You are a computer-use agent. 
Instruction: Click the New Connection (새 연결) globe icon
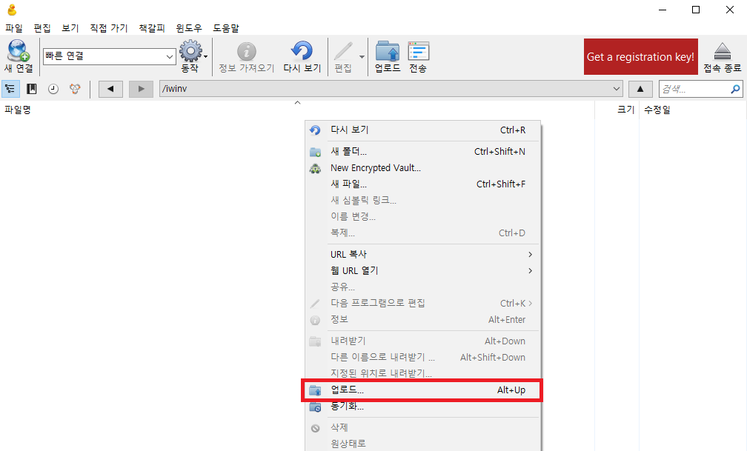[x=19, y=51]
